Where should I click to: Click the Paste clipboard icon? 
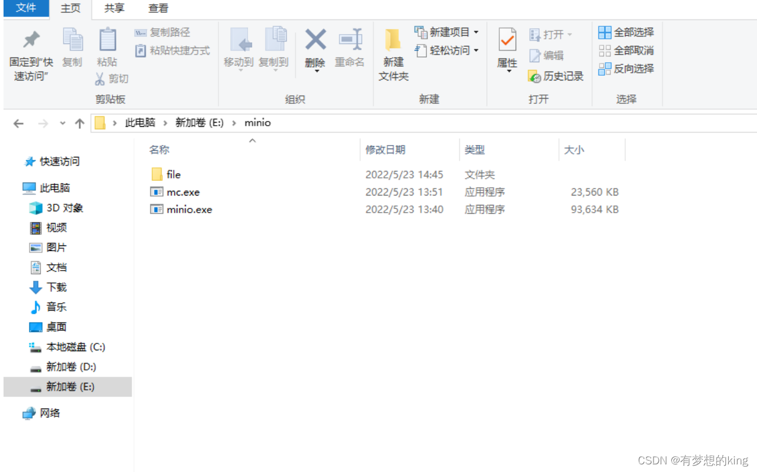click(107, 39)
